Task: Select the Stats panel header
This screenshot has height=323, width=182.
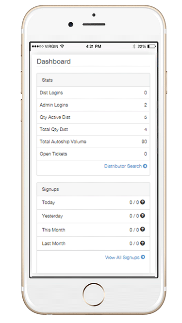Action: point(93,80)
